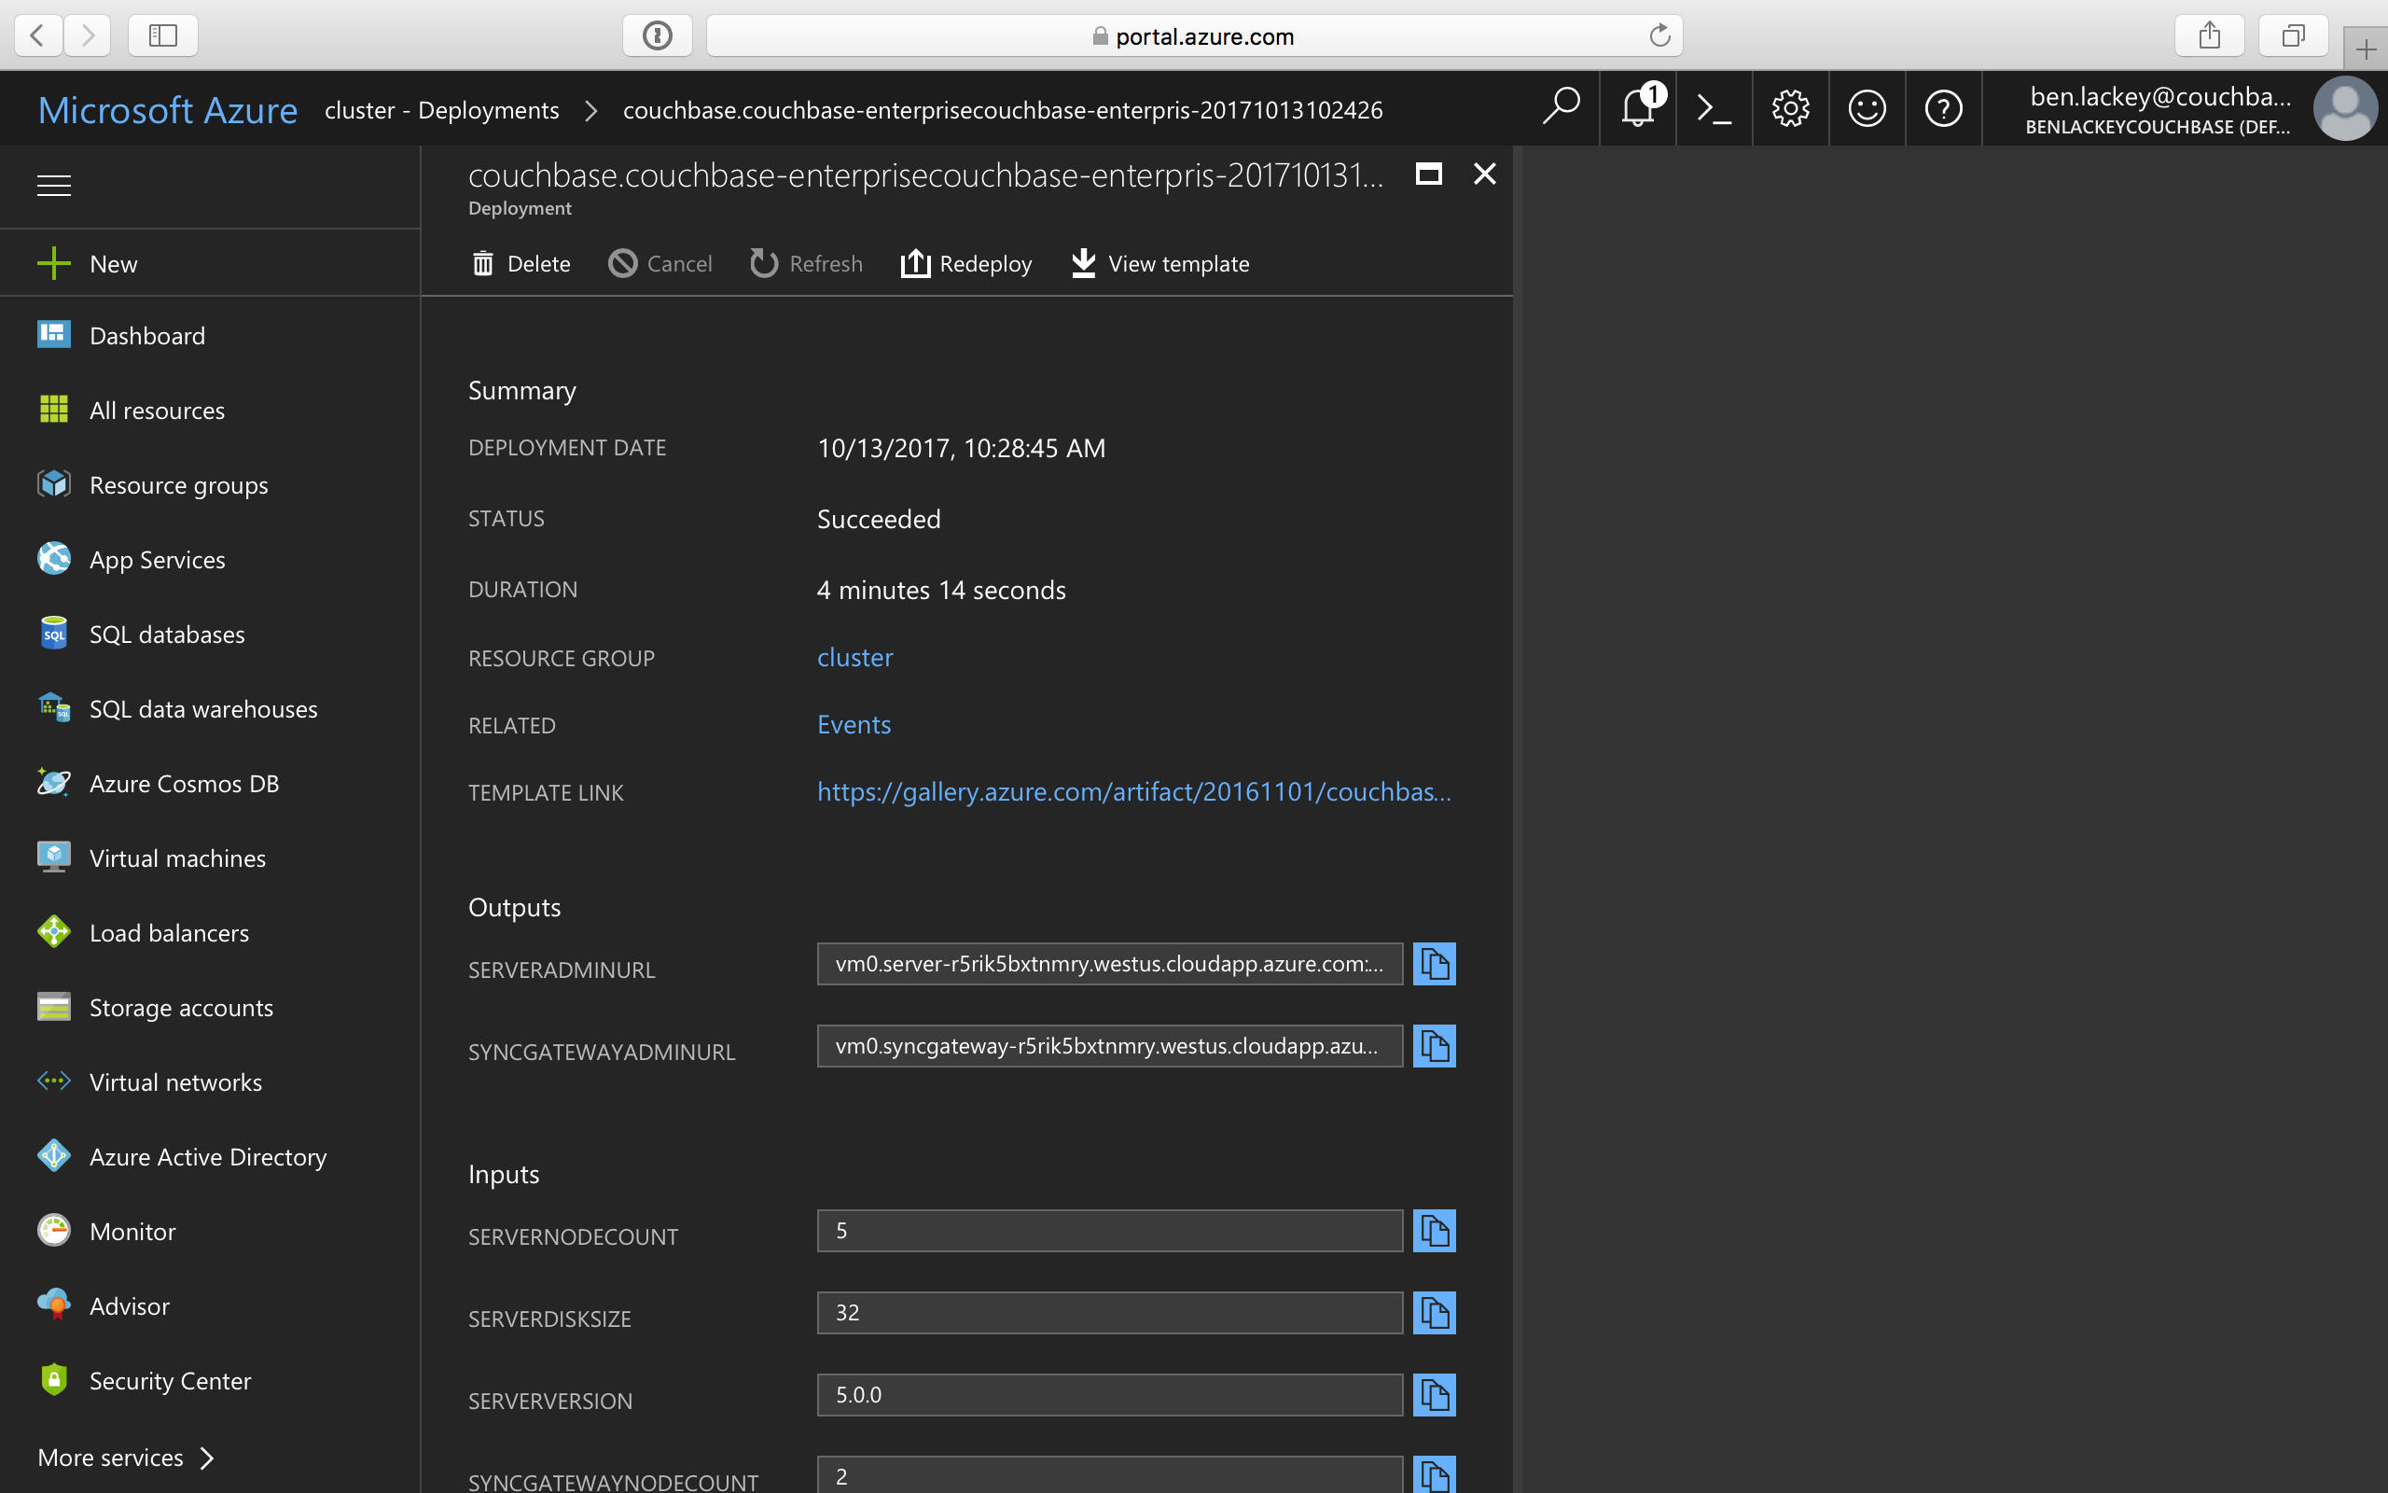Send feedback via the smiley icon
Viewport: 2388px width, 1493px height.
pos(1867,107)
